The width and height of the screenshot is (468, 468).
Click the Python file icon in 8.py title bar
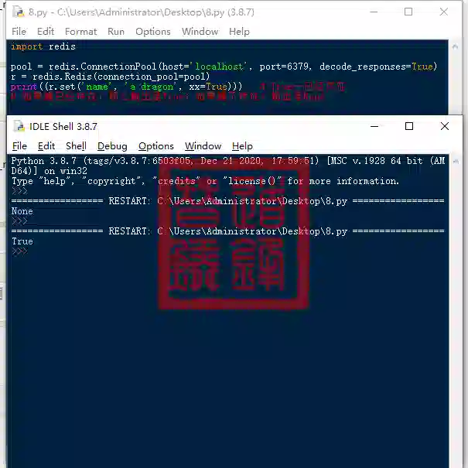tap(19, 12)
